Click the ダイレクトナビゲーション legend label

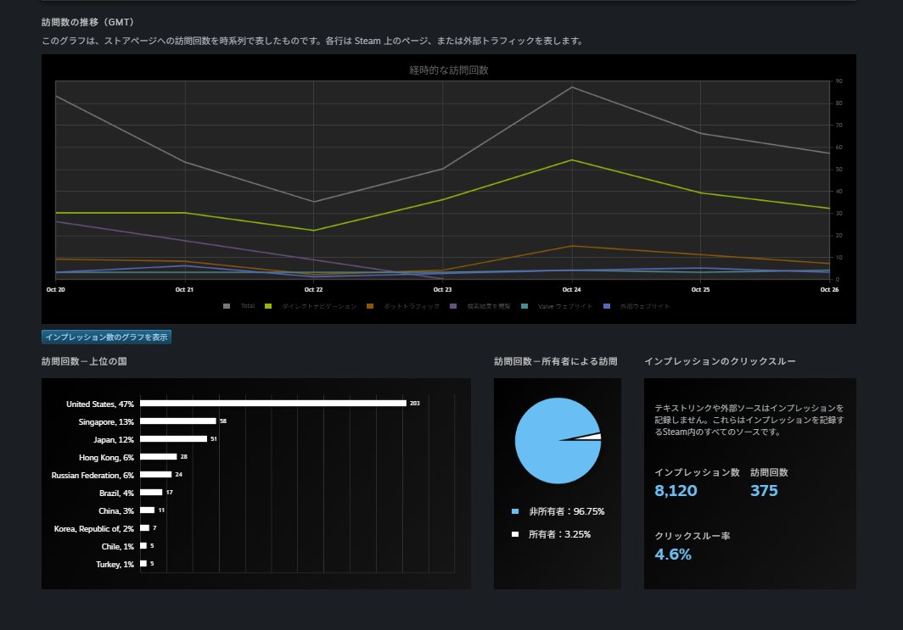(x=319, y=306)
